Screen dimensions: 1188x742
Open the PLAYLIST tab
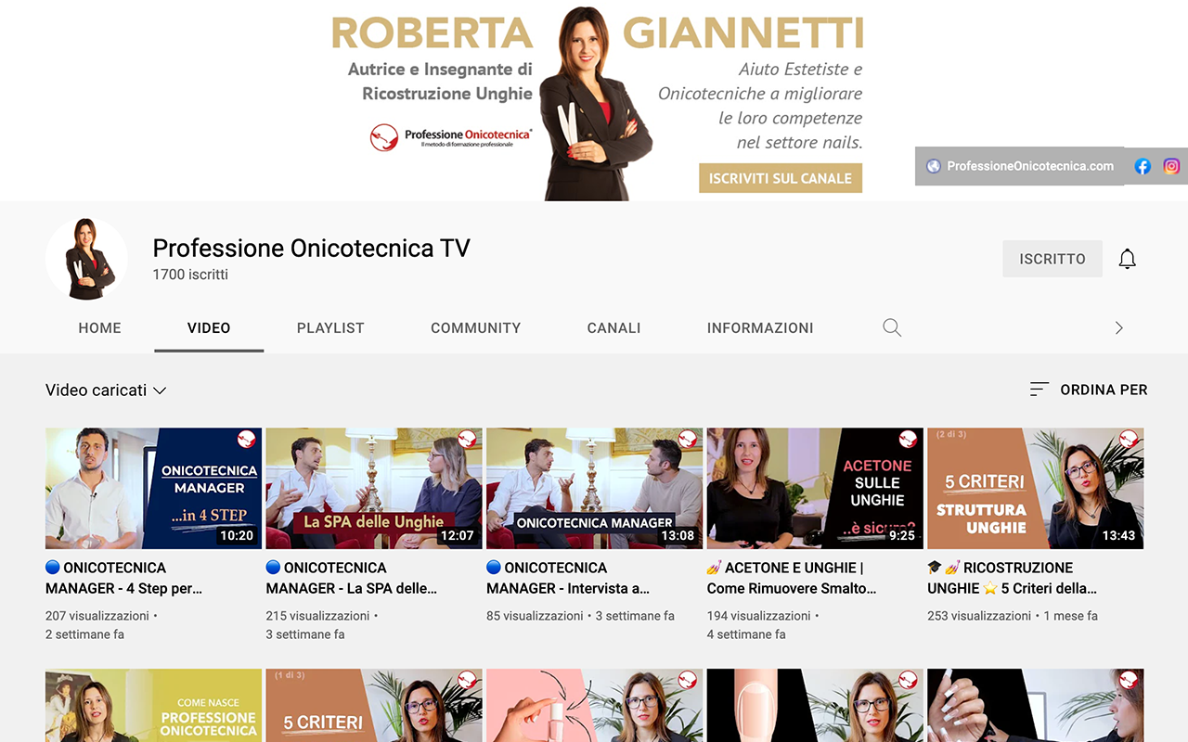tap(330, 327)
